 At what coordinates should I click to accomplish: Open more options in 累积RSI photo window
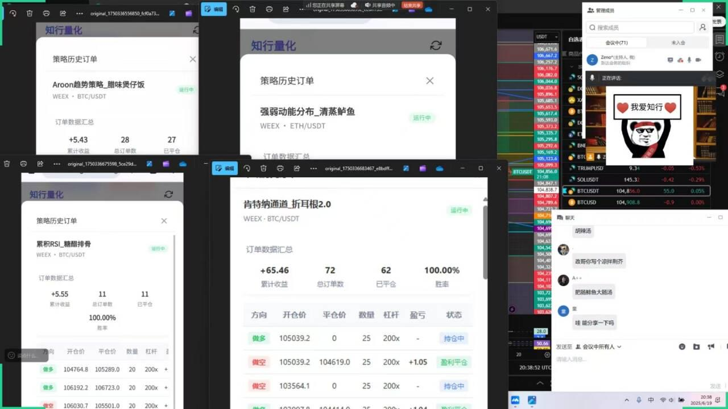56,164
